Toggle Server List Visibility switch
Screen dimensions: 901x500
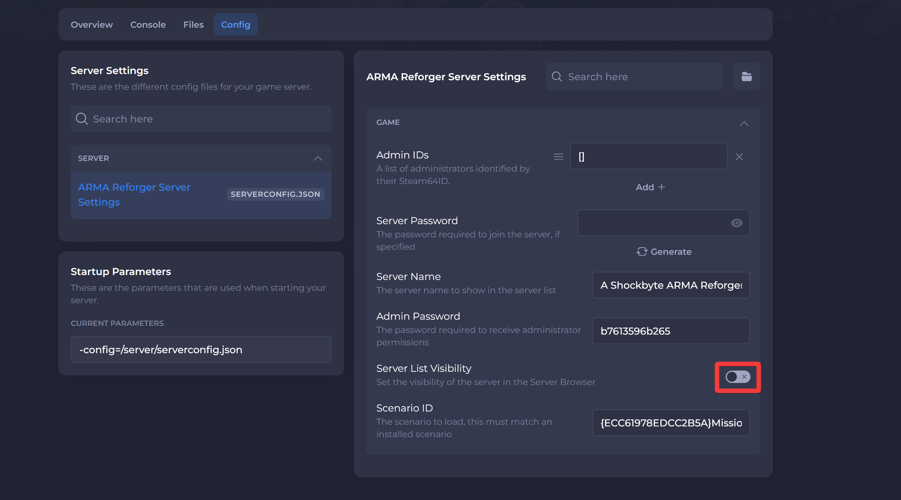[x=738, y=377]
